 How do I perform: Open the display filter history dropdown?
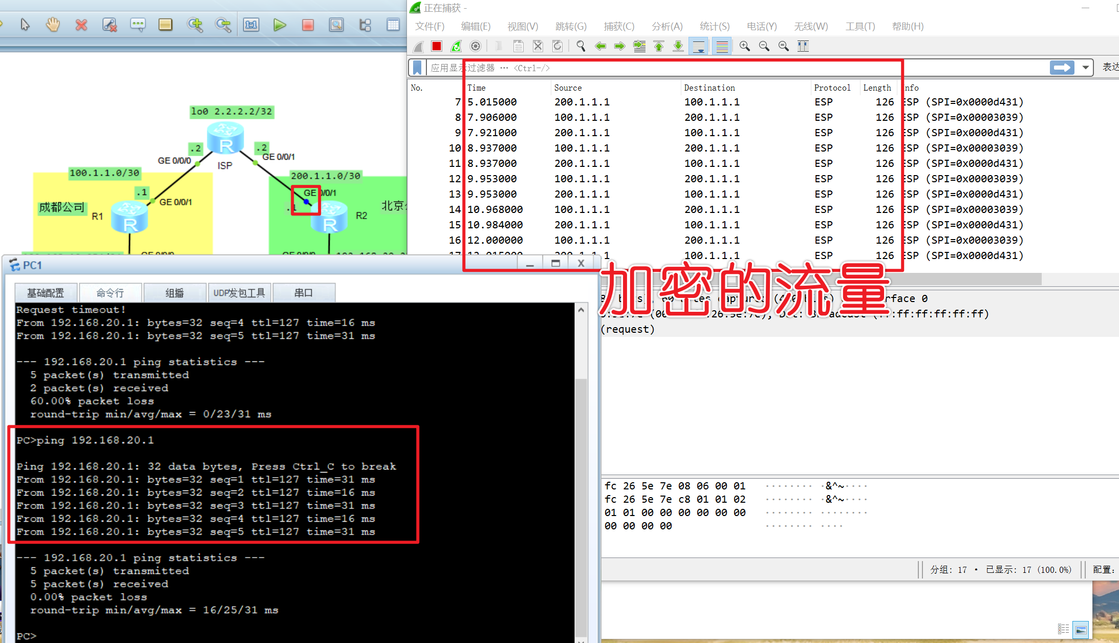click(1085, 68)
